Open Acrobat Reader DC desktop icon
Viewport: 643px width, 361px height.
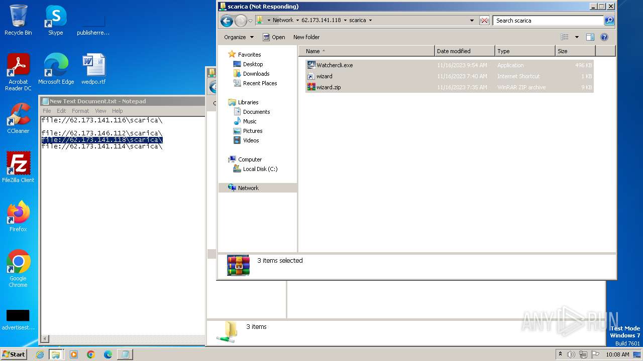point(18,72)
